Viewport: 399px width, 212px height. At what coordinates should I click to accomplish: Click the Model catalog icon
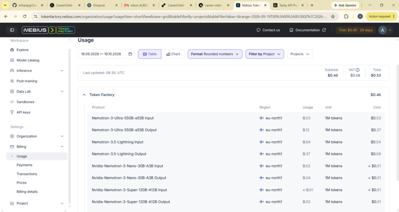click(12, 60)
